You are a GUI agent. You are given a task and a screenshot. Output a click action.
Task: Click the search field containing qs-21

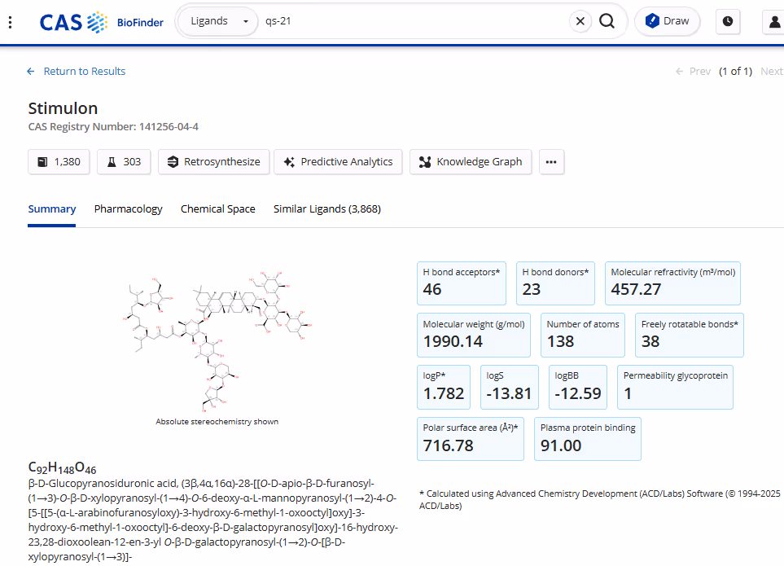tap(413, 21)
